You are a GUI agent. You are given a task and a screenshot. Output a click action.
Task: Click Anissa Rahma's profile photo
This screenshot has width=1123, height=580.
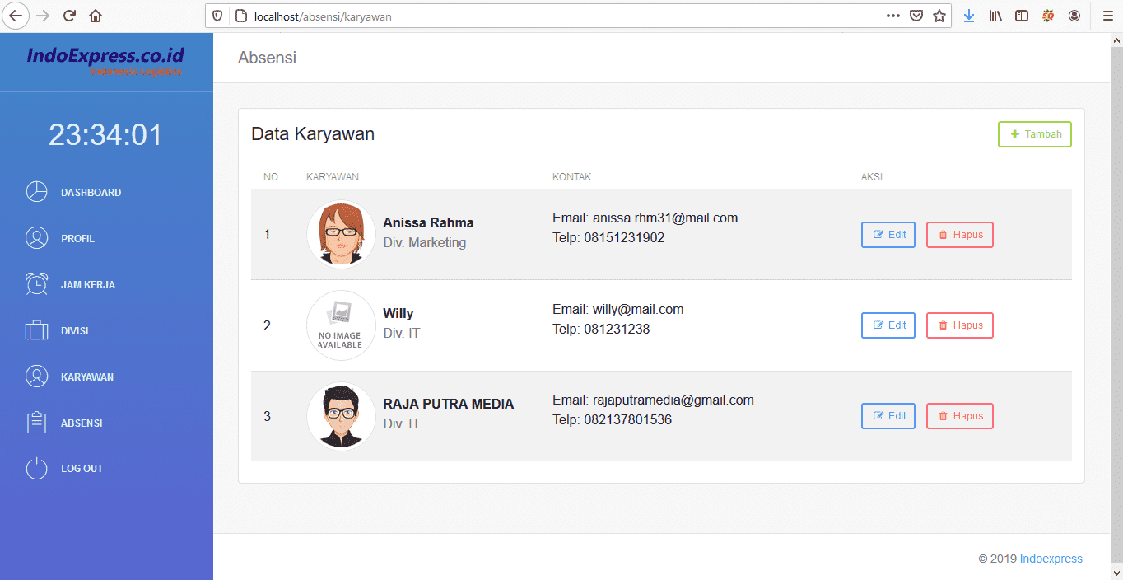pos(341,234)
